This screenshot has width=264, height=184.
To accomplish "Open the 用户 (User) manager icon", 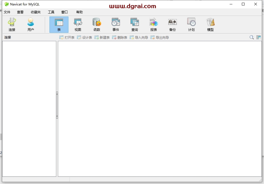I will (31, 25).
